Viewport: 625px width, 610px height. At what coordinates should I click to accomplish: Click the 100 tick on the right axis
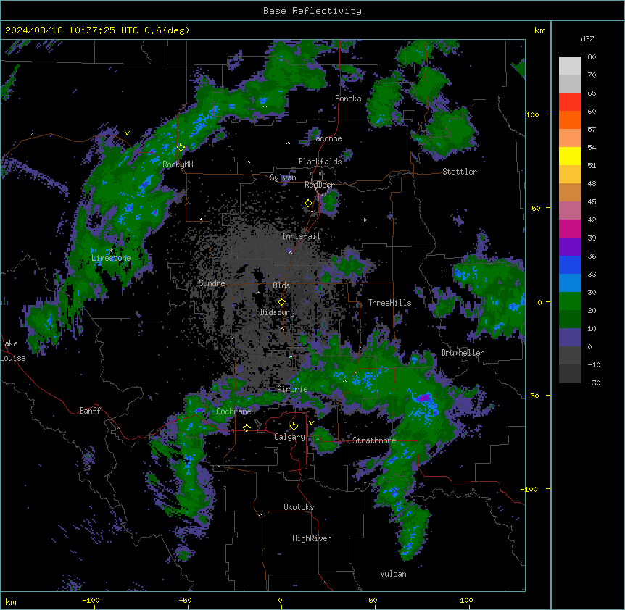532,114
